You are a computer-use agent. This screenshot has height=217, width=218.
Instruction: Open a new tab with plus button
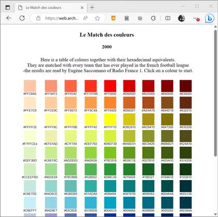tap(92, 7)
